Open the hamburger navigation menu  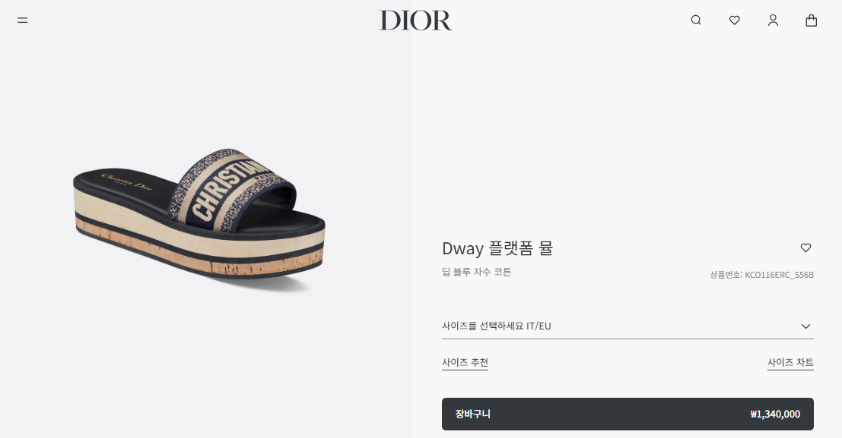(23, 20)
